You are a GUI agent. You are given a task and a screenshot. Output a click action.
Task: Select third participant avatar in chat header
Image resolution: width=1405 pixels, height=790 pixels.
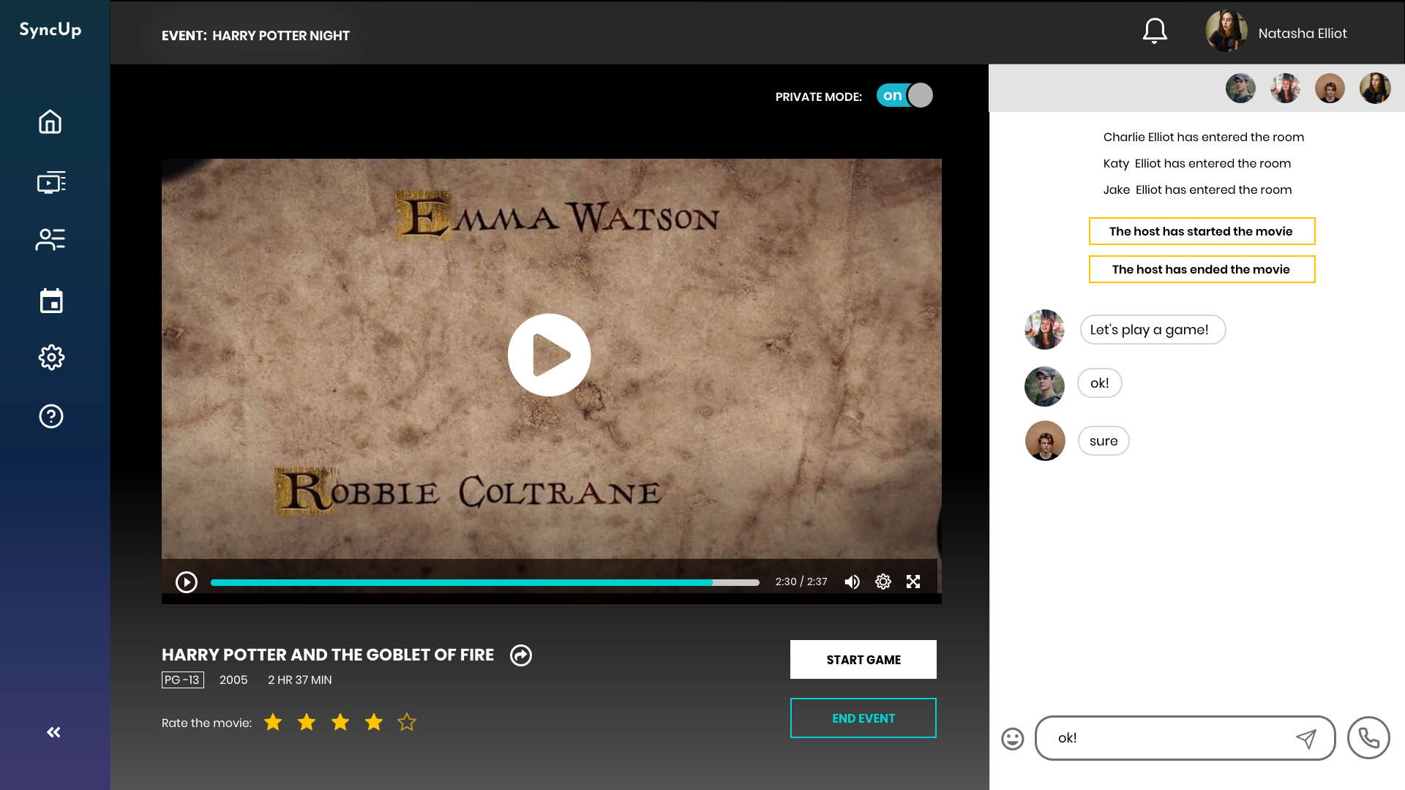click(x=1330, y=89)
